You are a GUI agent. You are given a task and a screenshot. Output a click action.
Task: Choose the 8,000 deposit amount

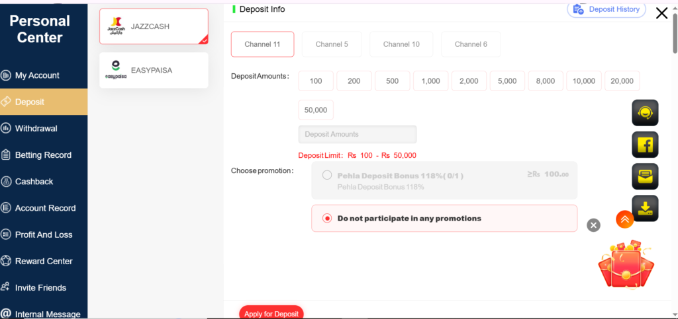pyautogui.click(x=546, y=81)
